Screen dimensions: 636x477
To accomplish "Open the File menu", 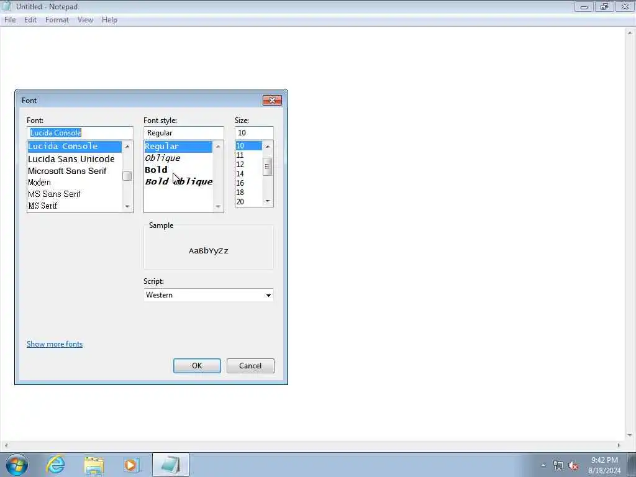I will [x=10, y=20].
